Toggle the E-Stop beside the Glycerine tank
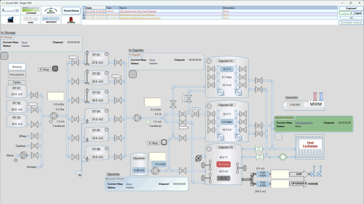This screenshot has height=204, width=364. pyautogui.click(x=164, y=143)
